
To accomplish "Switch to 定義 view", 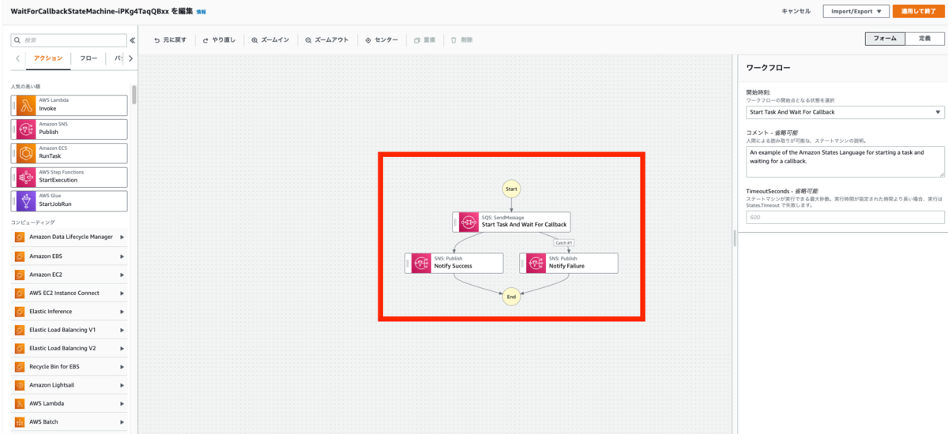I will coord(924,39).
